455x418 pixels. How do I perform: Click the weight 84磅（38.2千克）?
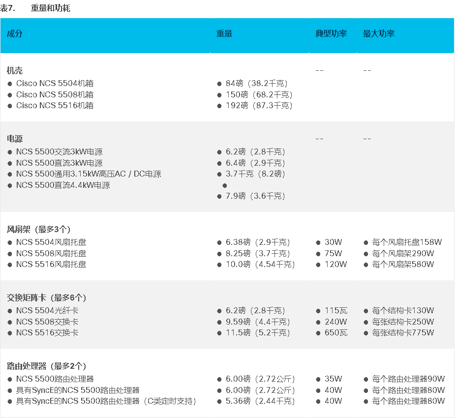pos(256,83)
